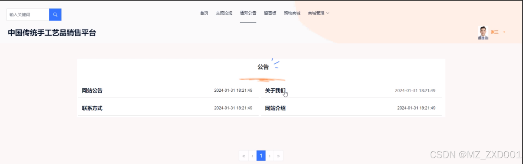Expand the 商城管理 dropdown menu
Screen dimensions: 523x164
point(318,13)
